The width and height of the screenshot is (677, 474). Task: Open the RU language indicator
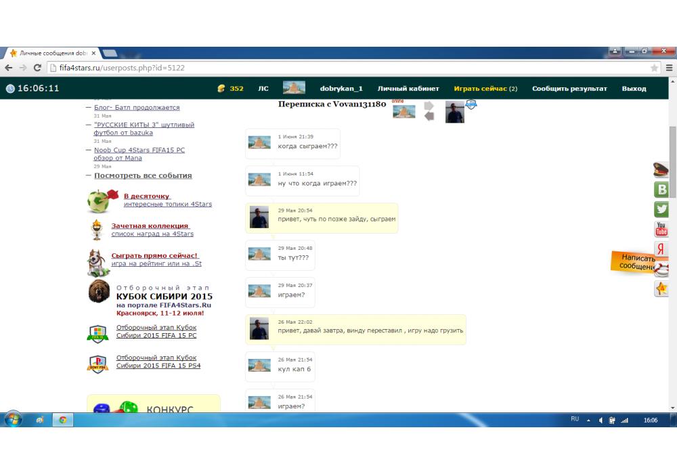(575, 419)
